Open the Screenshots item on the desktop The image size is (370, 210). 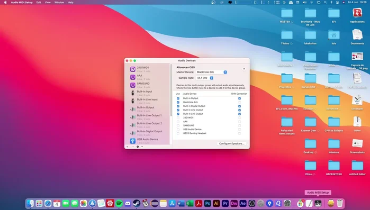click(357, 146)
